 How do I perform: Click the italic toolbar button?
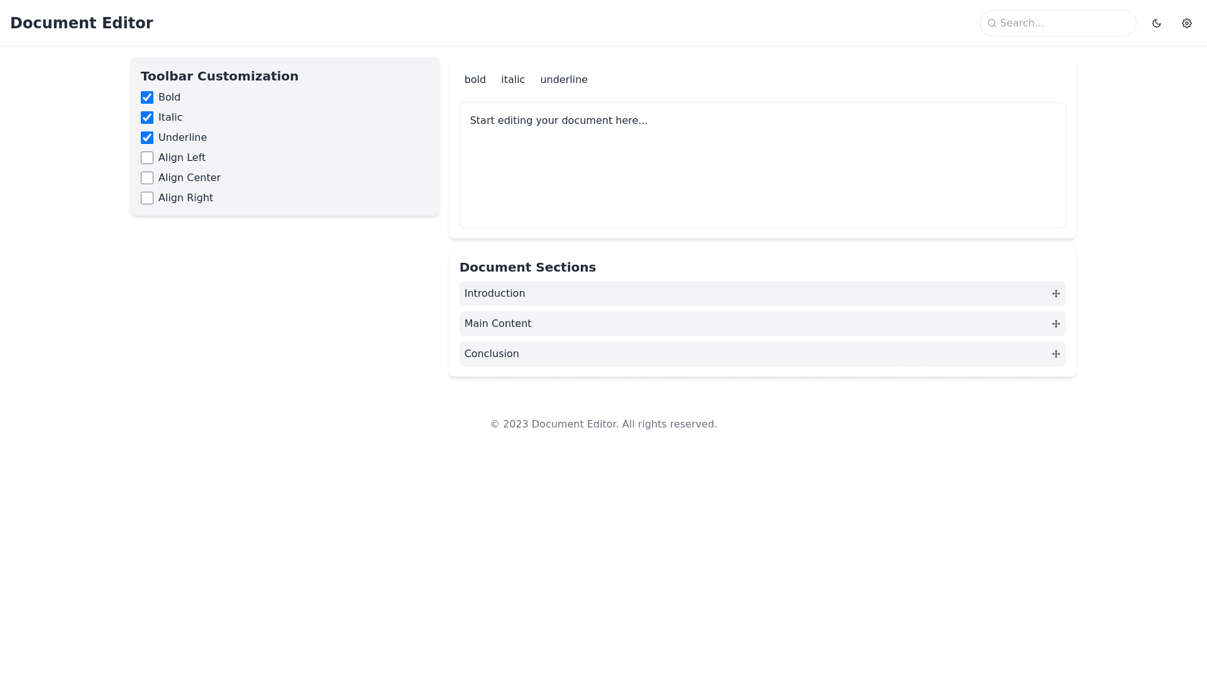pyautogui.click(x=512, y=80)
